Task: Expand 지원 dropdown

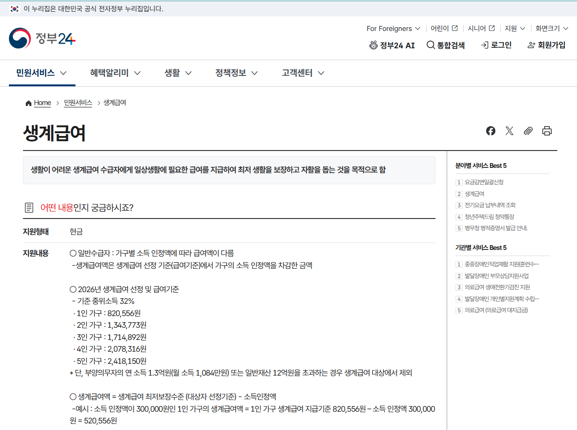Action: [x=515, y=29]
